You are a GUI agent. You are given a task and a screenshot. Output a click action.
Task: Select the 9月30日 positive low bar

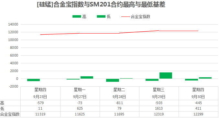pos(205,78)
